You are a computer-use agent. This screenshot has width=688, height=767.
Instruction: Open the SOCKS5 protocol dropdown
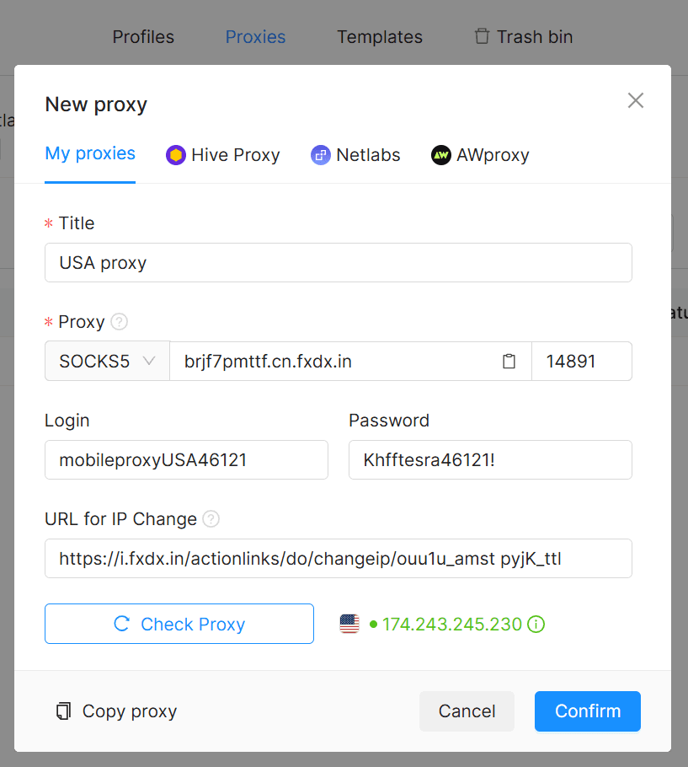pyautogui.click(x=107, y=361)
